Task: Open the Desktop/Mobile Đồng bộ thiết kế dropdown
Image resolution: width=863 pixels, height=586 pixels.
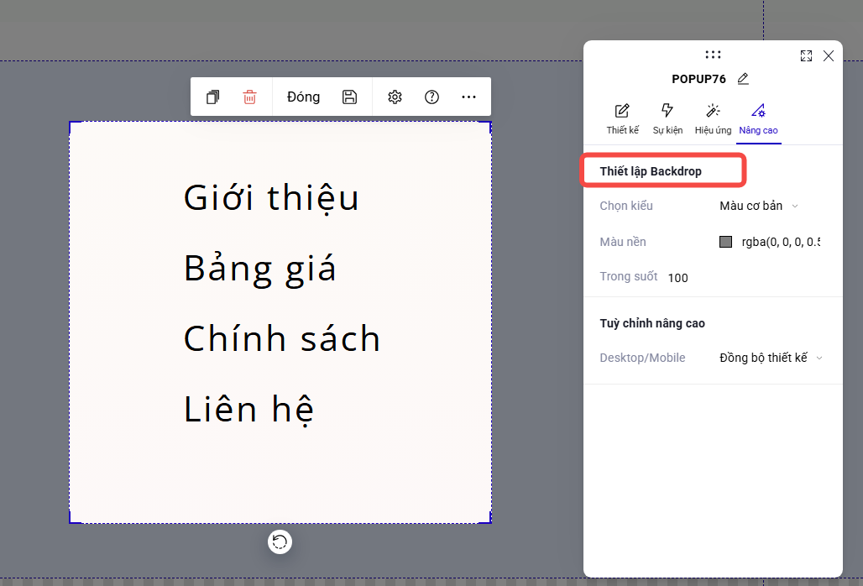Action: tap(771, 358)
